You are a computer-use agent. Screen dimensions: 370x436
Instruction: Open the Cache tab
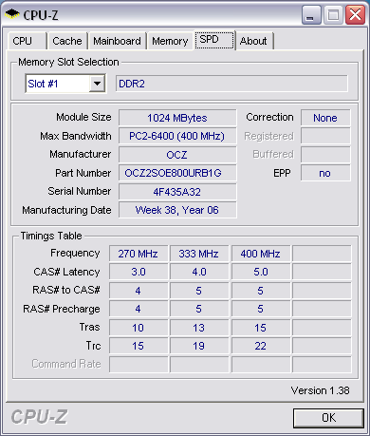tap(67, 41)
